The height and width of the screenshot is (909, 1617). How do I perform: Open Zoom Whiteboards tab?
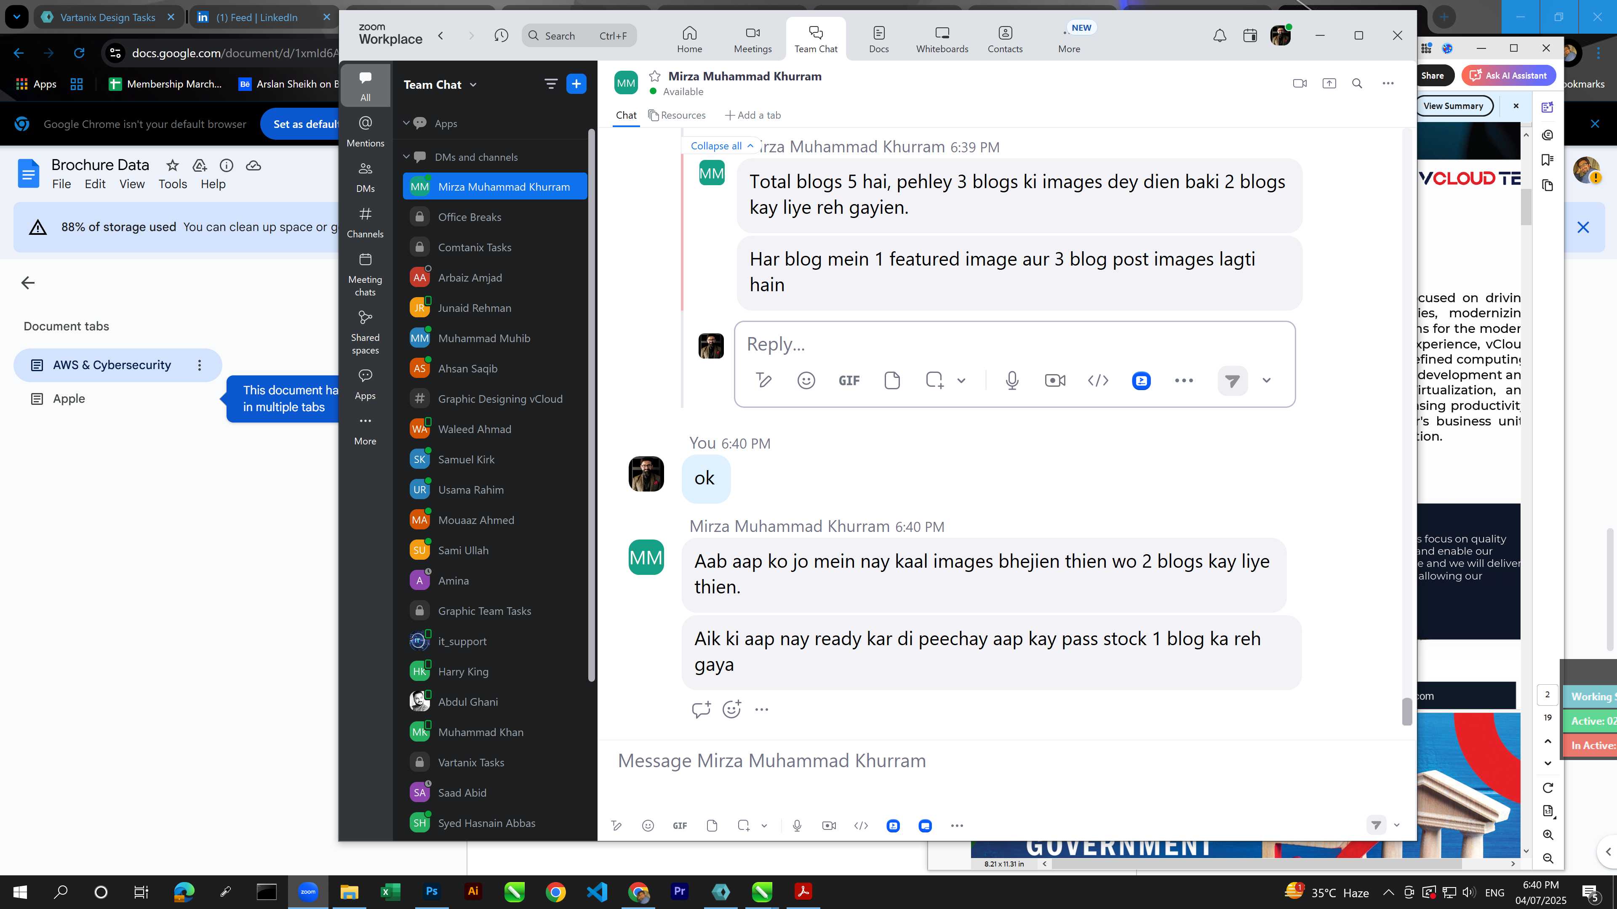tap(942, 39)
